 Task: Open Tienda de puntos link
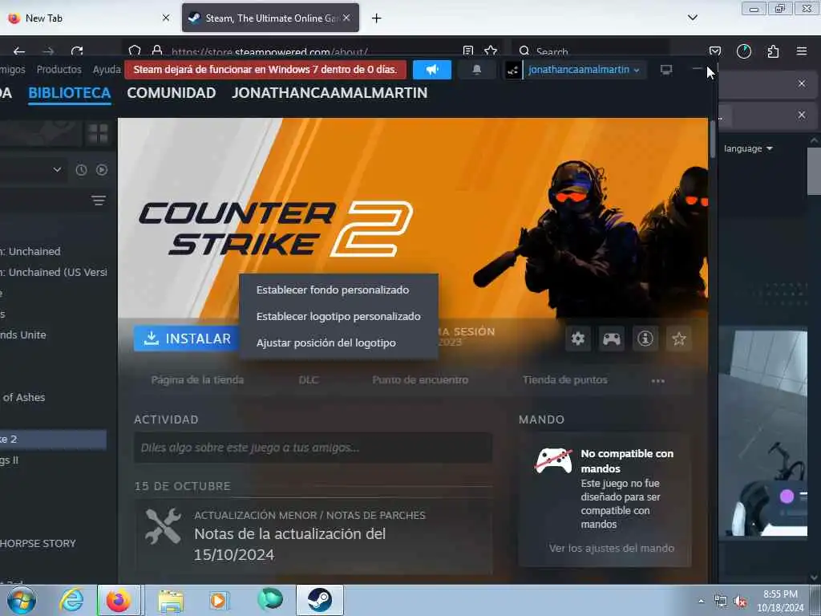(x=565, y=380)
